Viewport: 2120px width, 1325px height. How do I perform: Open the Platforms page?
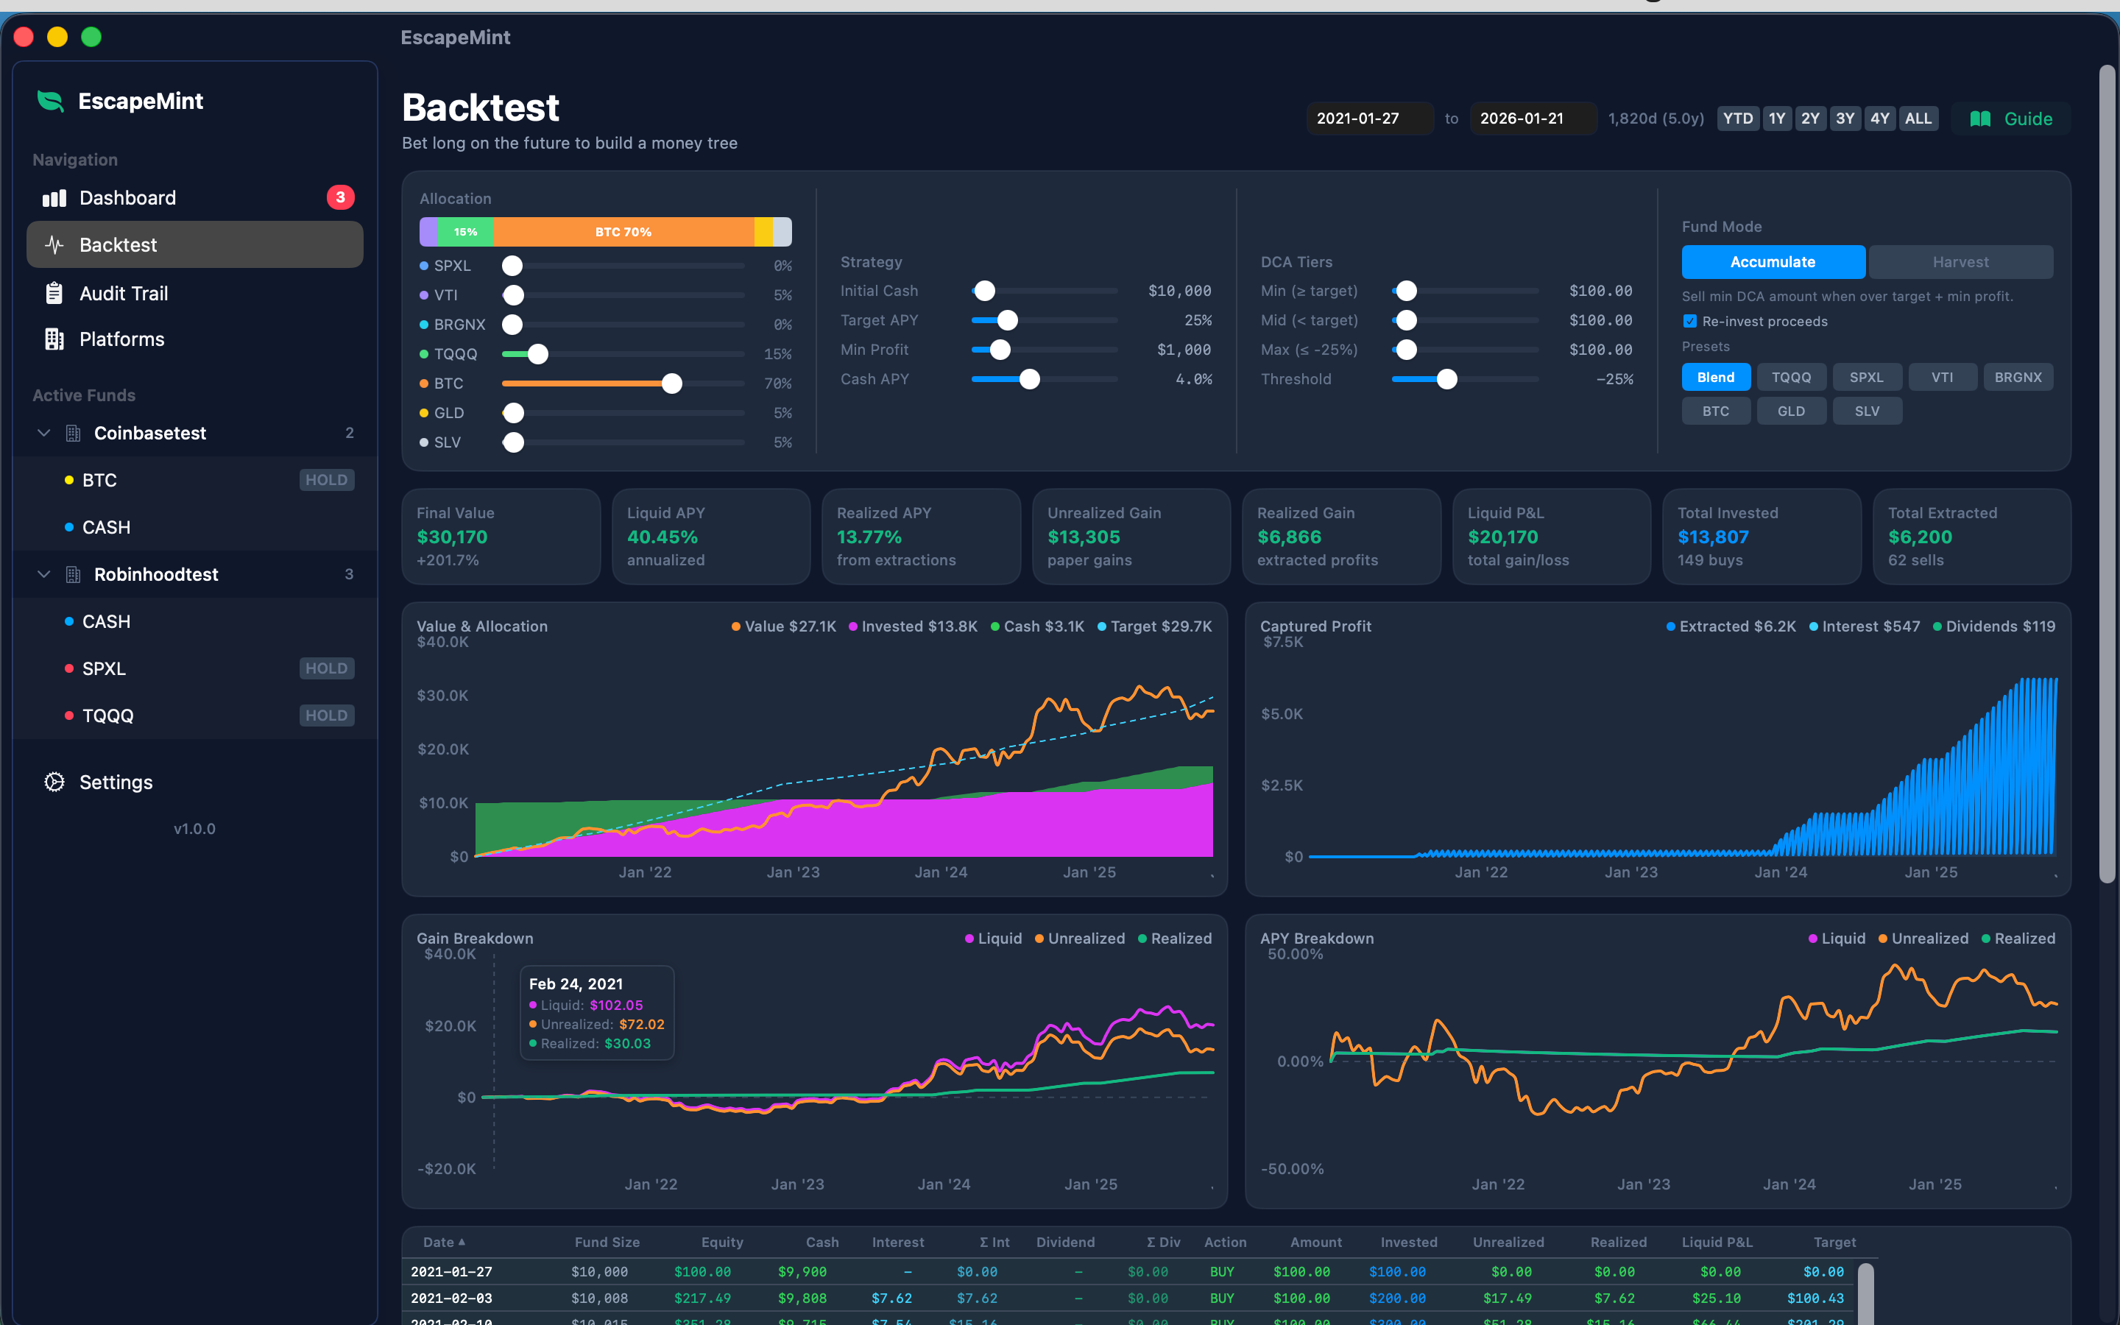point(194,339)
